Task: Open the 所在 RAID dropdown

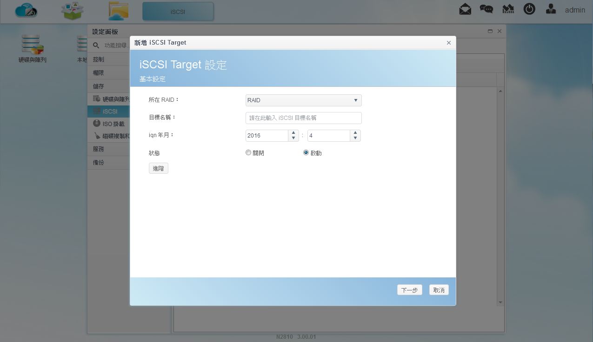Action: point(304,100)
